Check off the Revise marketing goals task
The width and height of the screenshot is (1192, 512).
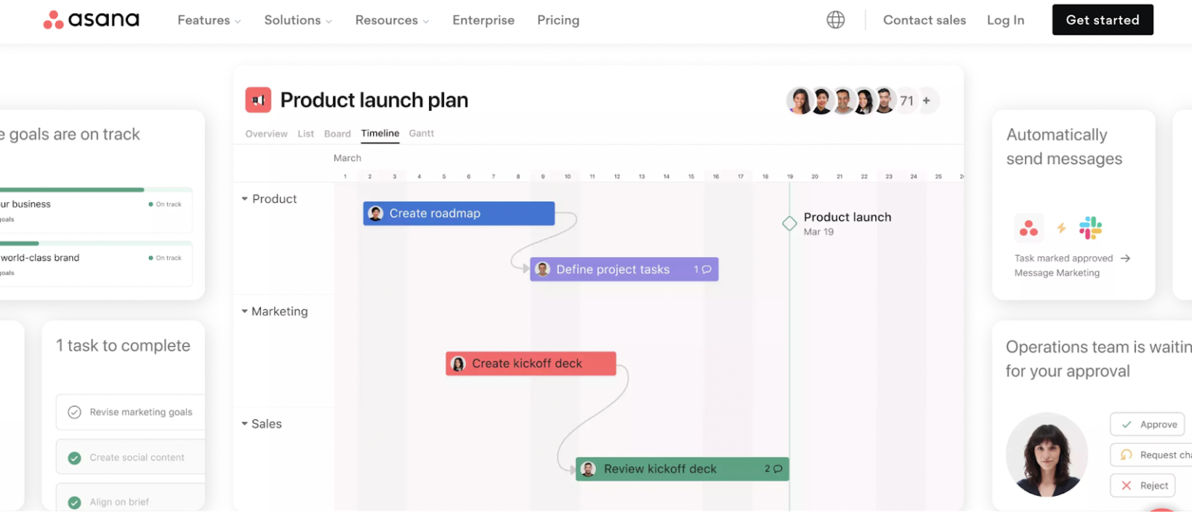74,412
